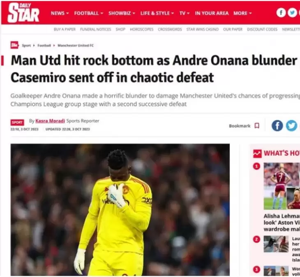This screenshot has width=300, height=277.
Task: Open the Alisha Lehmann story thumbnail
Action: [282, 186]
